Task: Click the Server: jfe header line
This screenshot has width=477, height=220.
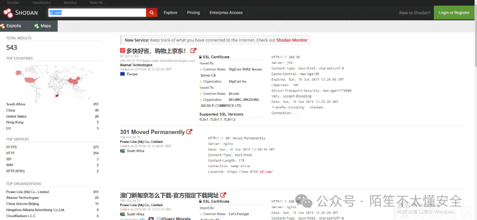Action: tap(282, 63)
